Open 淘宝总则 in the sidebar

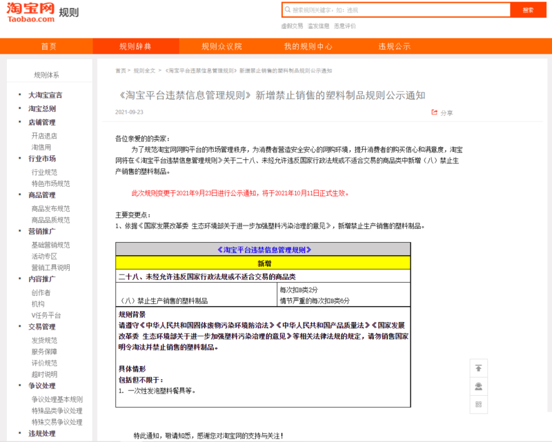pyautogui.click(x=42, y=109)
